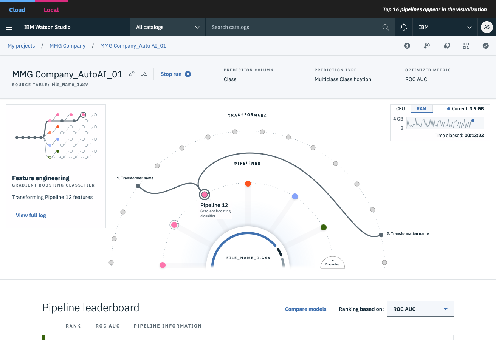Click the AS user avatar
This screenshot has width=496, height=340.
point(487,27)
